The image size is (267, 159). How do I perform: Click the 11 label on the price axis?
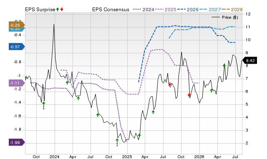point(248,27)
